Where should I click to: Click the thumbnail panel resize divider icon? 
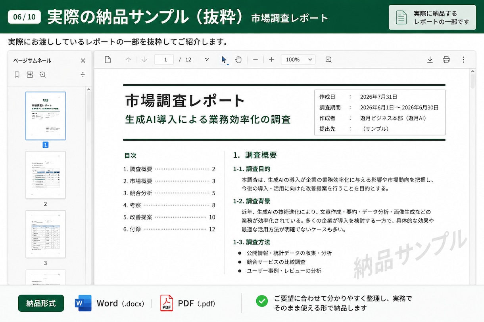pyautogui.click(x=83, y=74)
